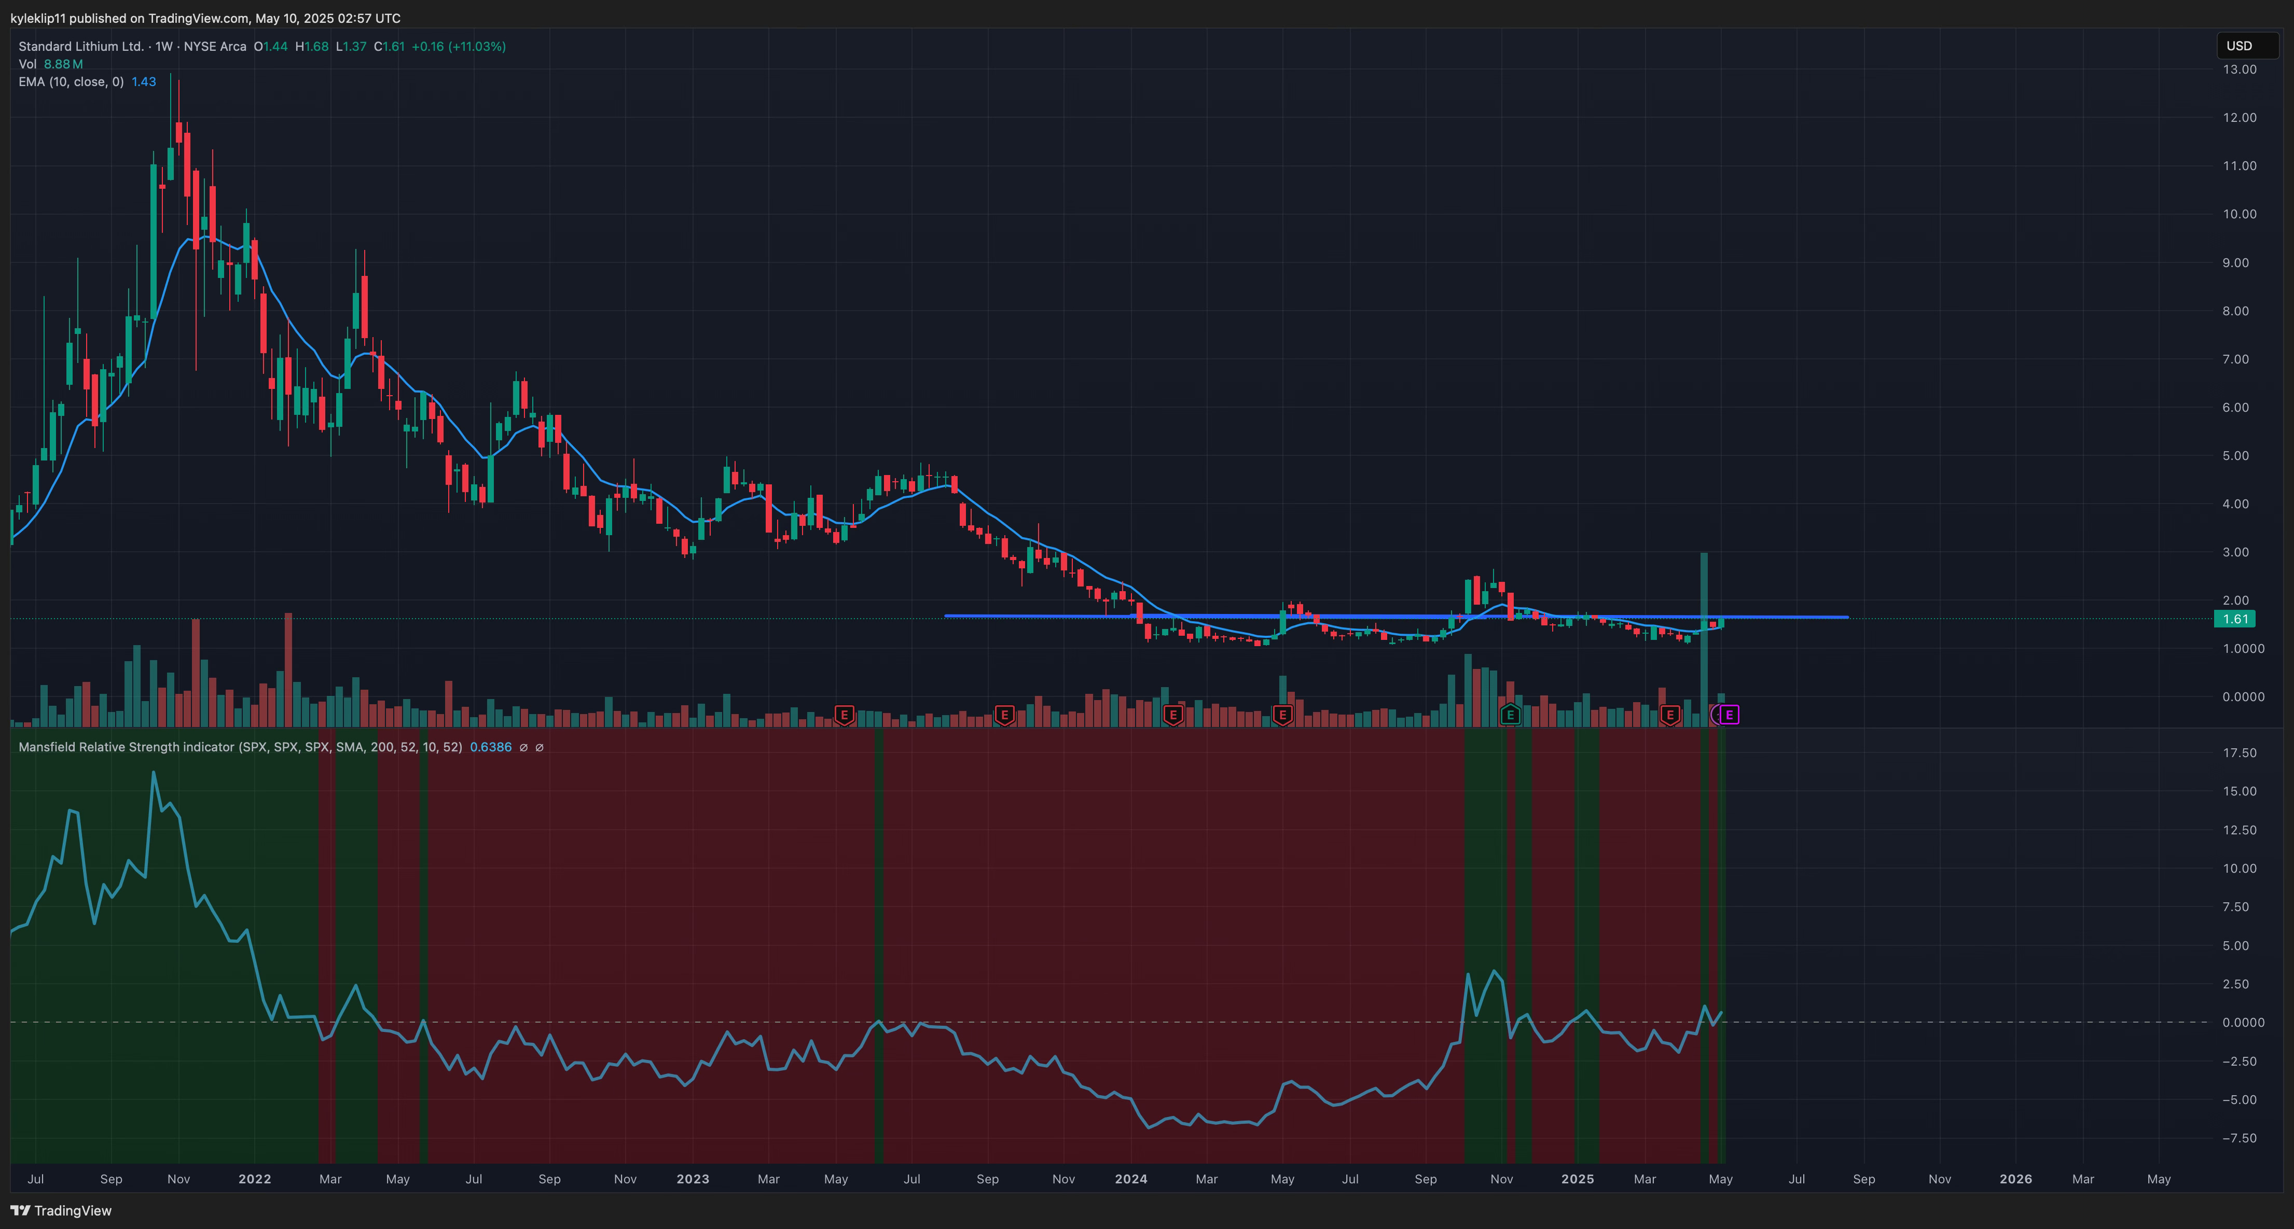This screenshot has height=1229, width=2294.
Task: Open the Standard Lithium Ltd. symbol legend
Action: pos(80,46)
